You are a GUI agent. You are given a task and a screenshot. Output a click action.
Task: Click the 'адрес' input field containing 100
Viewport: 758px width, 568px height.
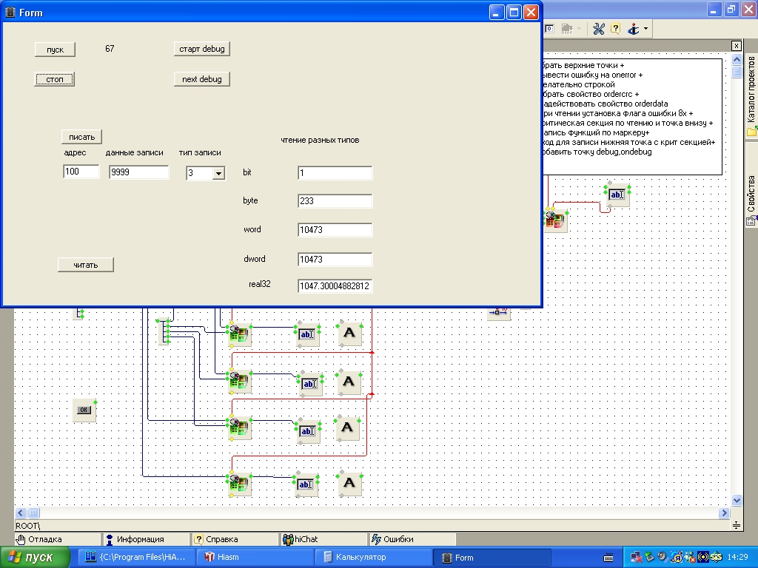click(81, 172)
